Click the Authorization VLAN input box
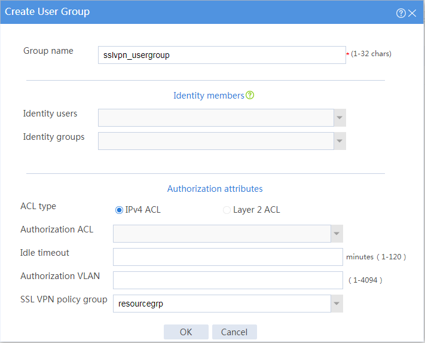425x343 pixels. [228, 280]
